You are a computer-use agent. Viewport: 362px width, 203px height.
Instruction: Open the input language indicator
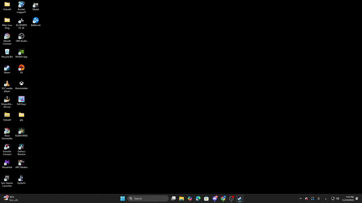coord(326,199)
